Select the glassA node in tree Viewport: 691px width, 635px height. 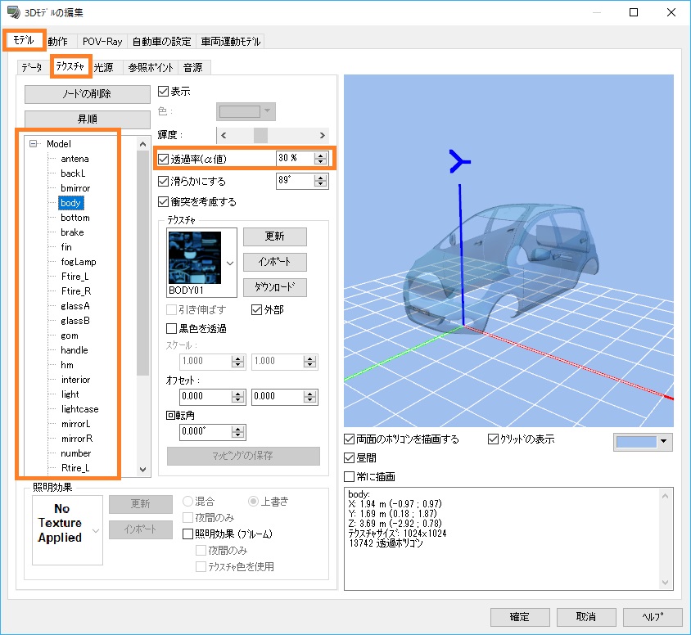click(x=75, y=306)
